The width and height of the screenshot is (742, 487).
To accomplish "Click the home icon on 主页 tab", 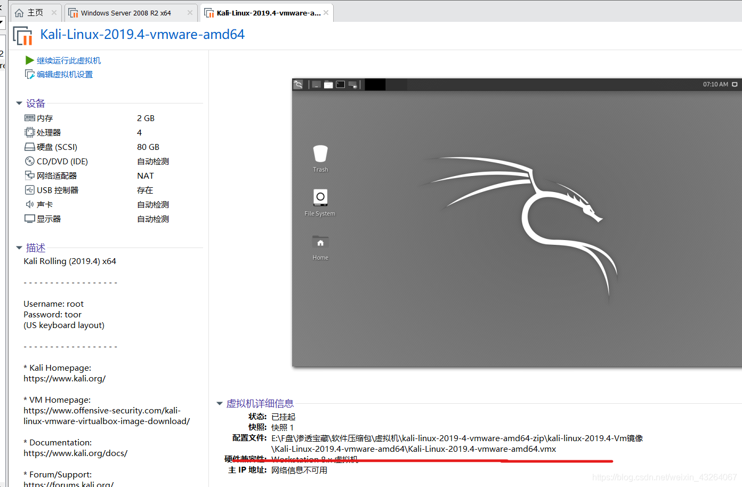I will (x=19, y=13).
